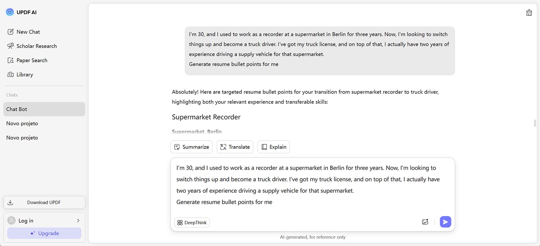Click the Explain button
This screenshot has height=246, width=540.
point(274,147)
